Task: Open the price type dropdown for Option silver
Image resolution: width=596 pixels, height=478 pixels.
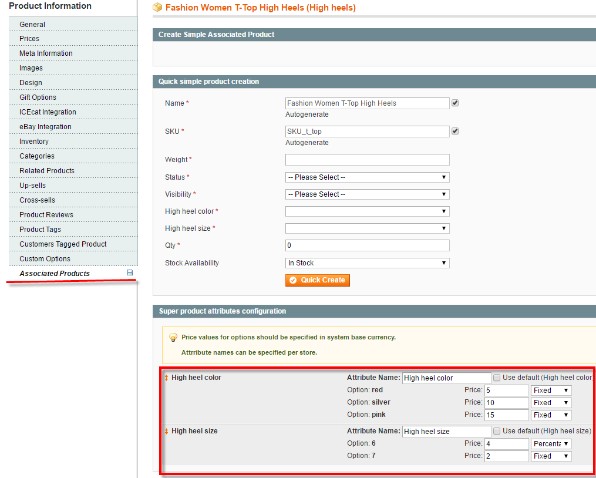Action: pos(550,402)
